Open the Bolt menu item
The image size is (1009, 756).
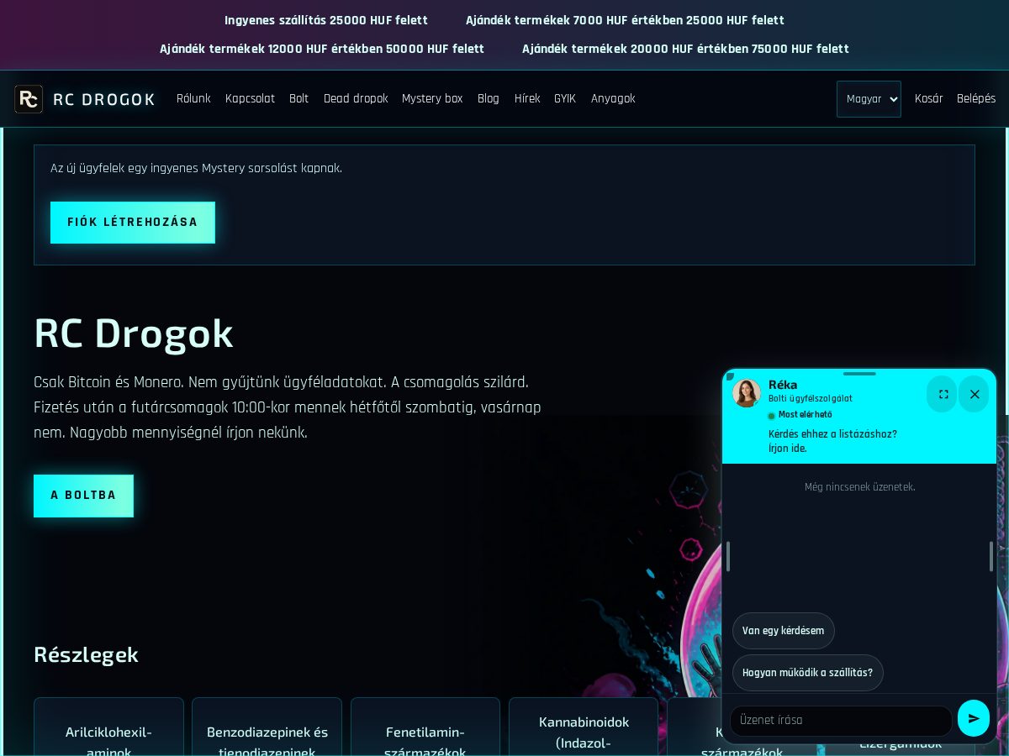point(299,99)
